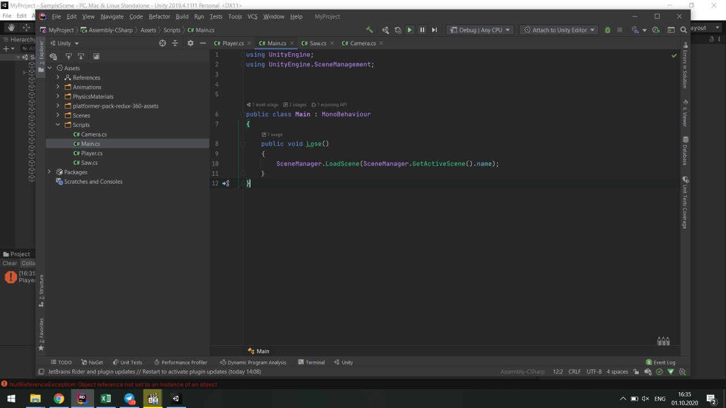Open the Refactor menu

click(159, 16)
